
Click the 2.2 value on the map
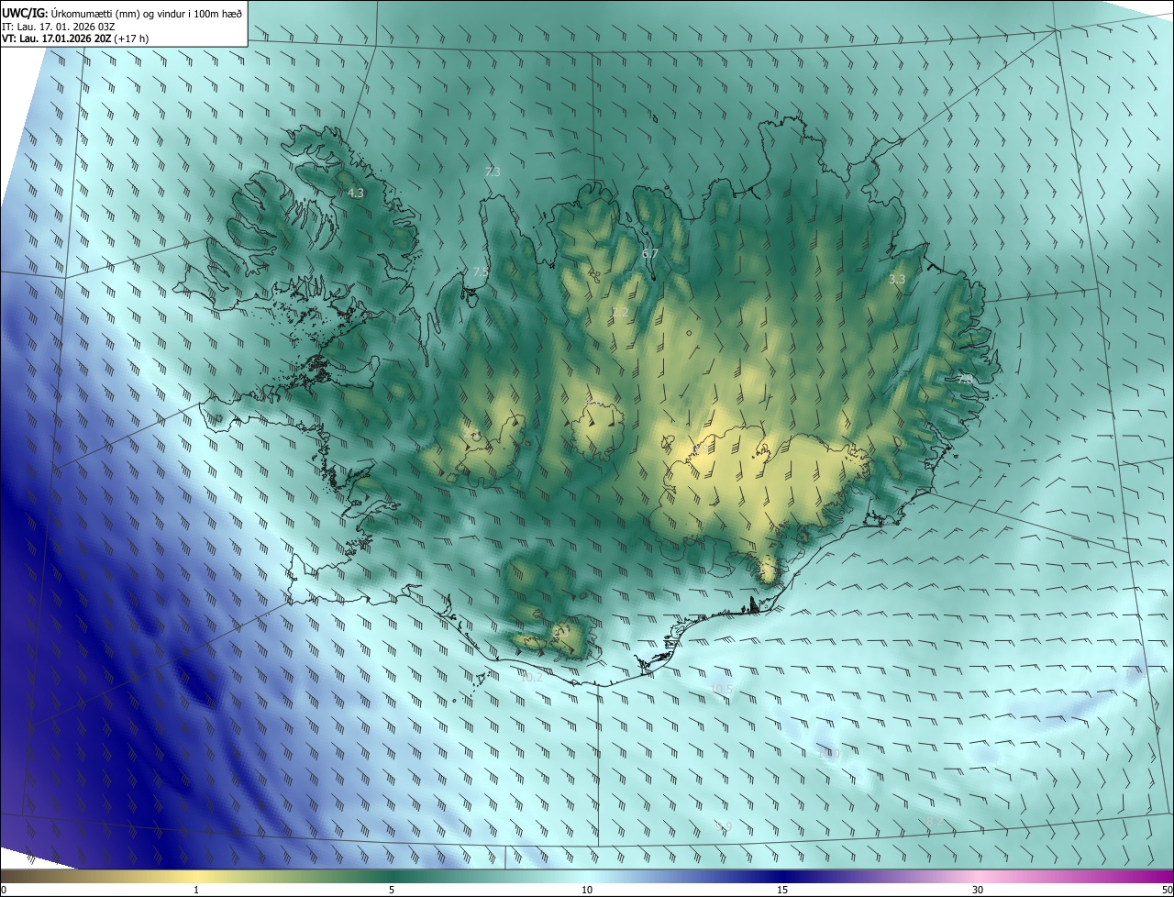click(x=620, y=313)
